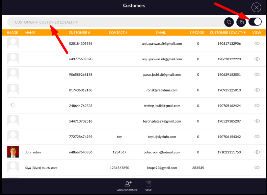Click customer number 643775639890
267x195 pixels.
80,59
